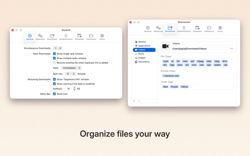The image size is (250, 156).
Task: Open Extensions tab in General window
Action: tap(91, 37)
